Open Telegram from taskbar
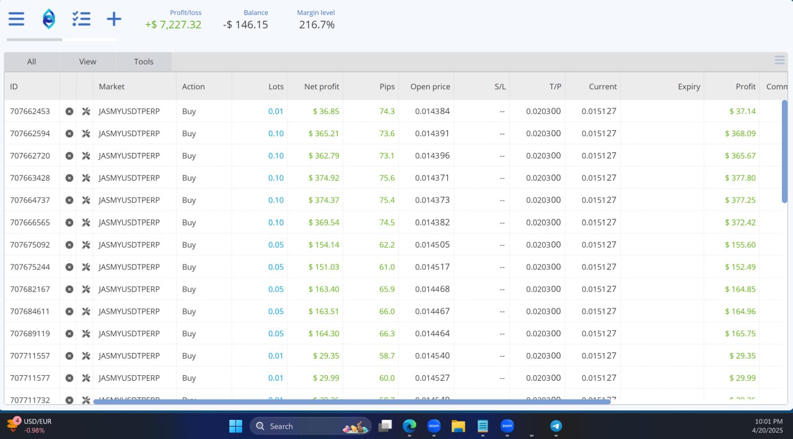This screenshot has width=793, height=439. pyautogui.click(x=556, y=426)
